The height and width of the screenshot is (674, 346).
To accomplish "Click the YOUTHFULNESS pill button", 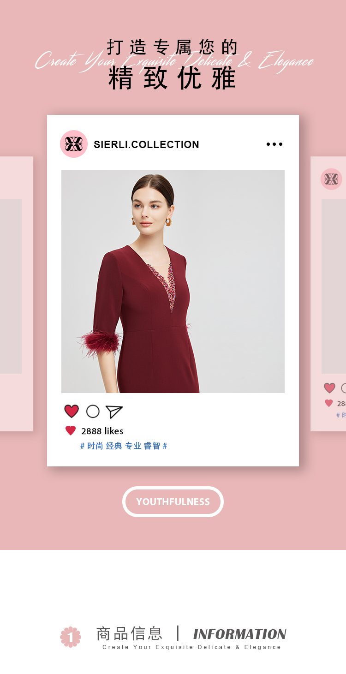I will tap(173, 501).
